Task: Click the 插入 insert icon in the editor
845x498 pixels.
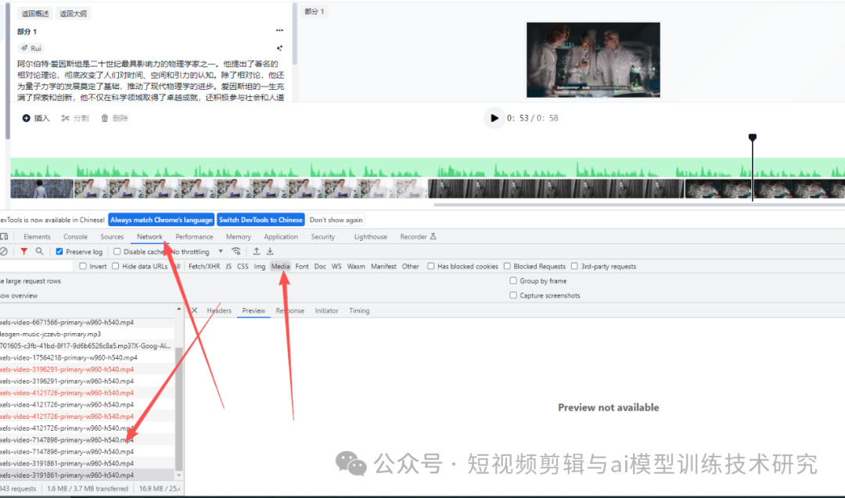Action: (x=27, y=117)
